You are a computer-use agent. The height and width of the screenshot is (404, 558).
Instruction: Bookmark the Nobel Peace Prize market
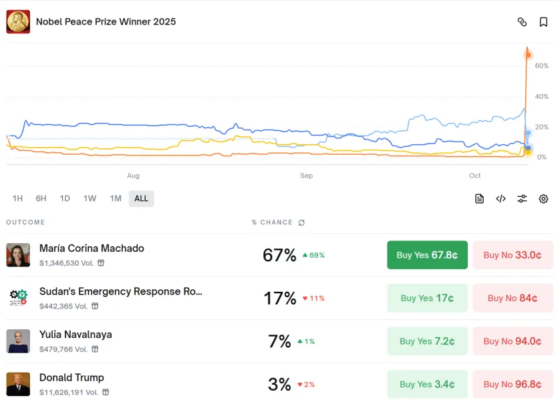[543, 22]
